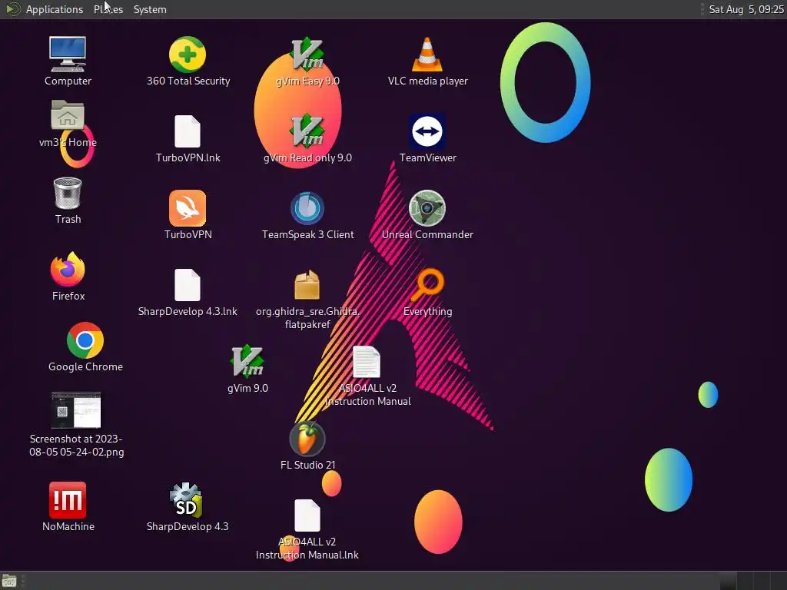Click the Trash icon
Viewport: 787px width, 590px height.
[x=68, y=193]
